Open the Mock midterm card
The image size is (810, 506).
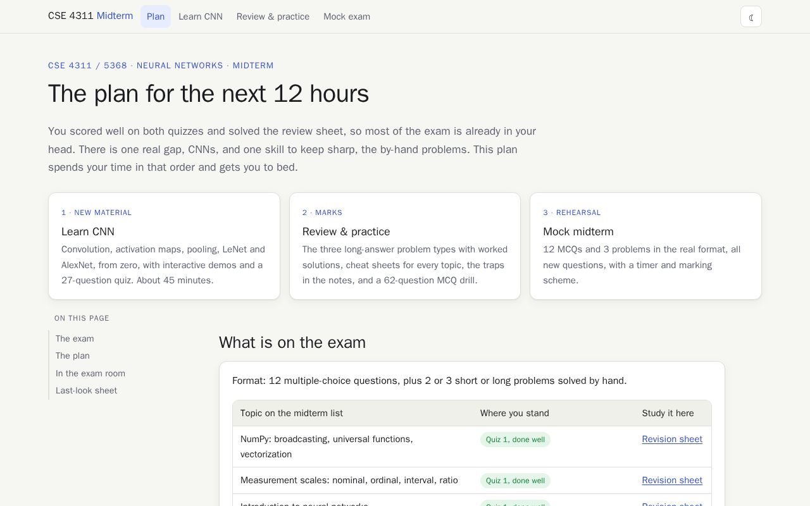[x=645, y=246]
